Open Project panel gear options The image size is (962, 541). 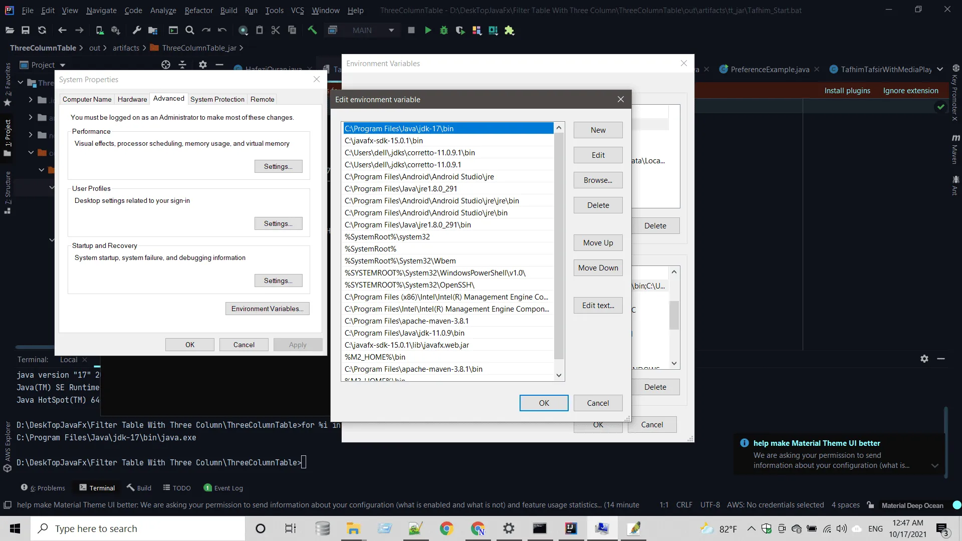(202, 65)
